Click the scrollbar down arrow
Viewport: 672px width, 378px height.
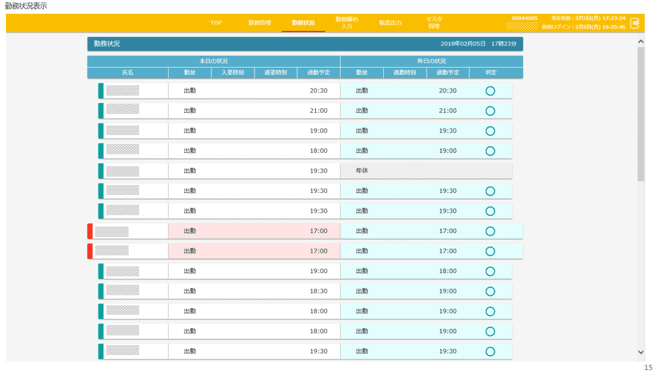click(x=640, y=352)
